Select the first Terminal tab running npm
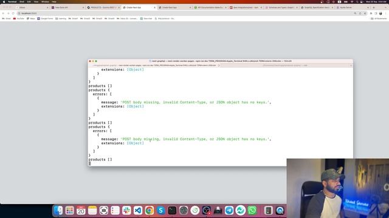The height and width of the screenshot is (218, 389). click(x=154, y=65)
